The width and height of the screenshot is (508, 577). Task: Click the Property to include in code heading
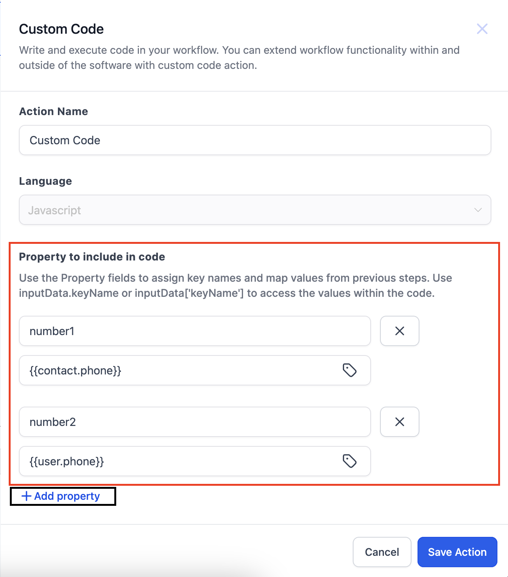92,257
